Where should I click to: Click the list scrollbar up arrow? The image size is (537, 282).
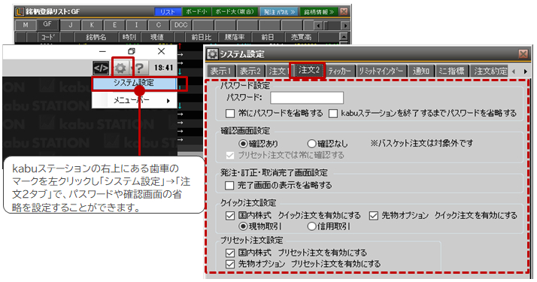click(x=343, y=36)
